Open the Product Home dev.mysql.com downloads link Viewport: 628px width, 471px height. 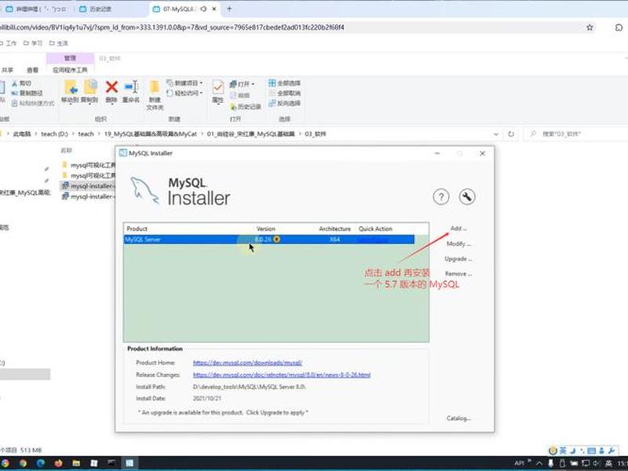(x=247, y=363)
